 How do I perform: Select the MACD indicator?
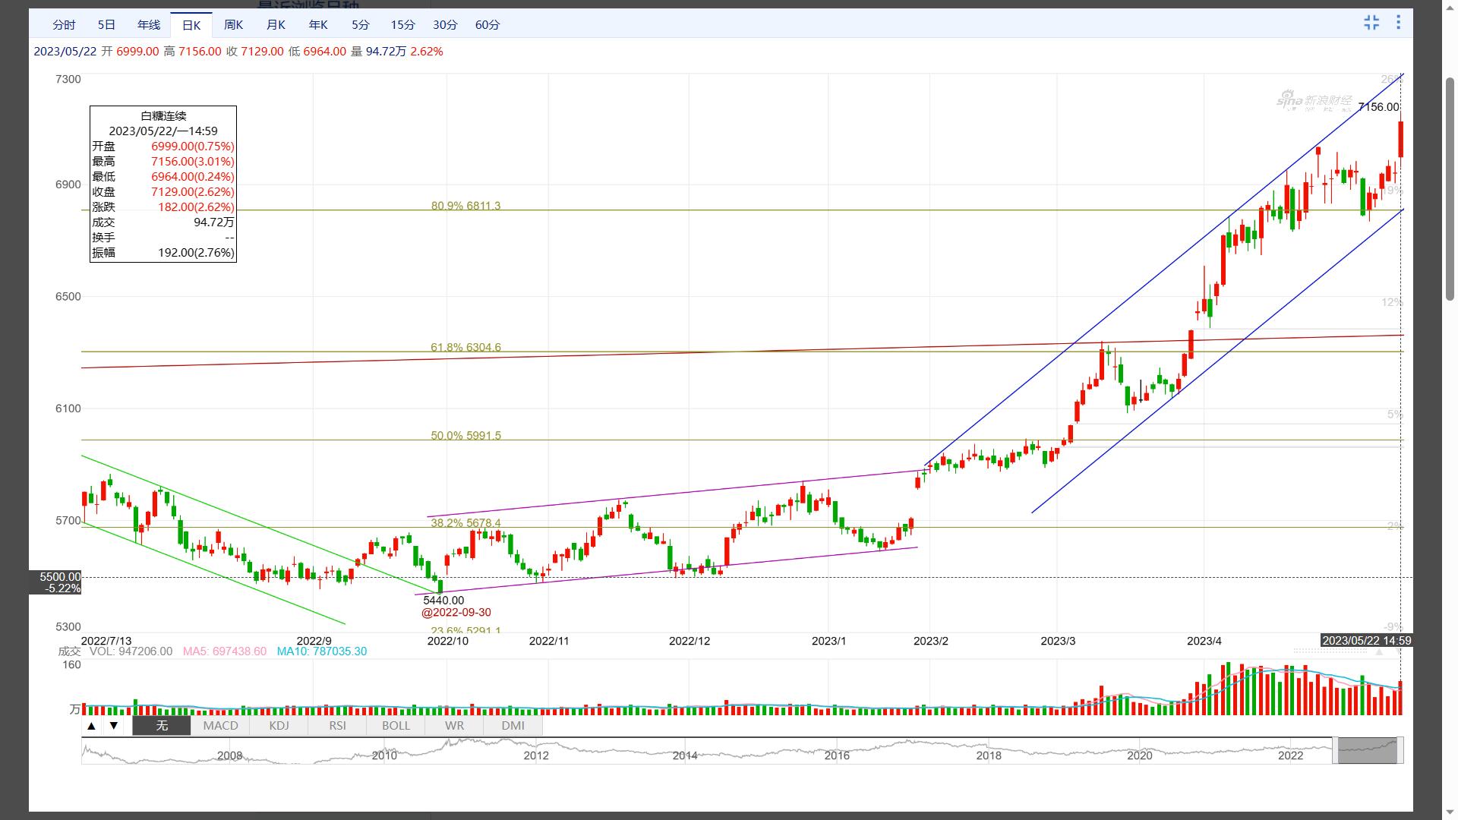pos(220,726)
